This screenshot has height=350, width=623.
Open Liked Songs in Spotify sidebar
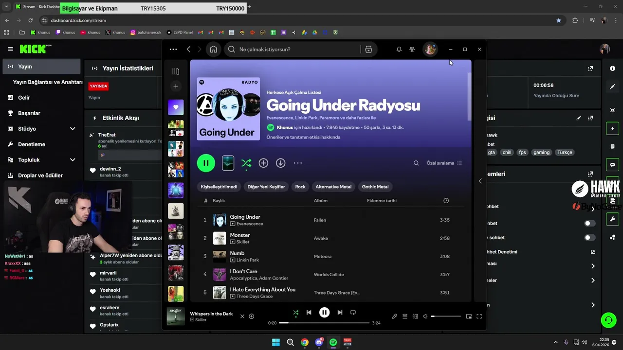coord(176,107)
